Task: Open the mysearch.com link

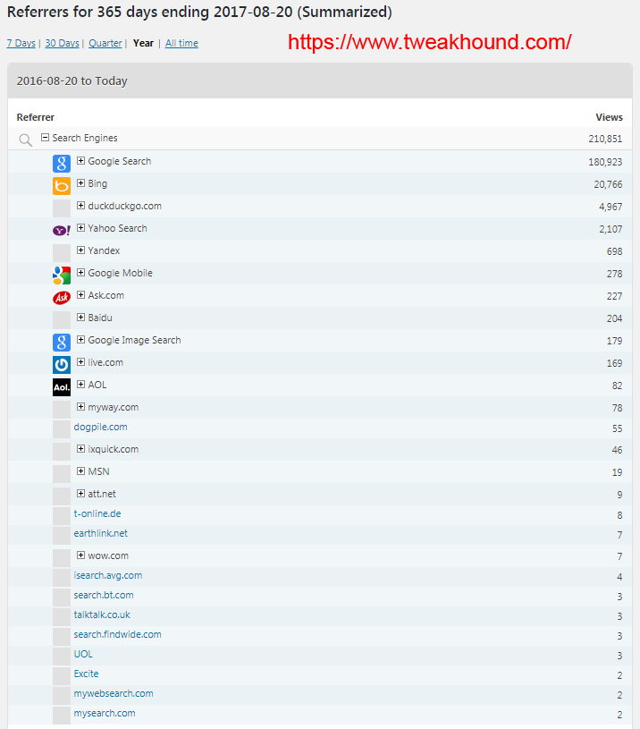Action: (105, 713)
